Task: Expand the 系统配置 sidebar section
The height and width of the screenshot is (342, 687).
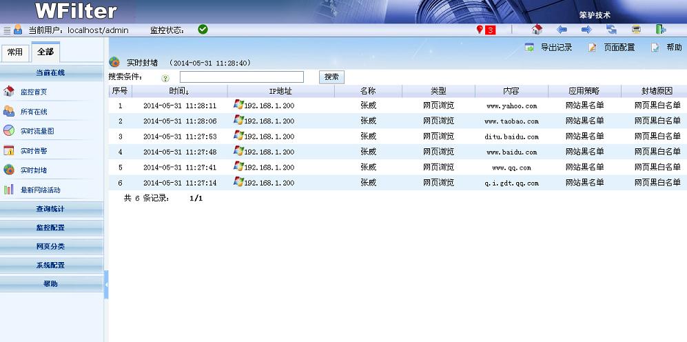Action: [x=51, y=265]
